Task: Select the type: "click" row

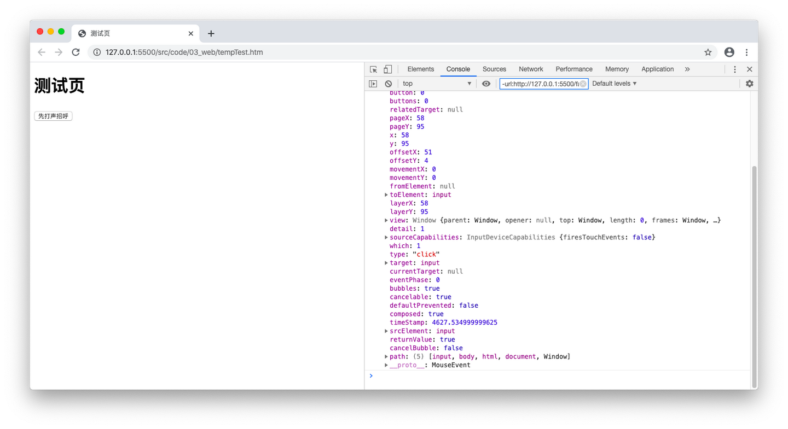Action: pyautogui.click(x=415, y=255)
